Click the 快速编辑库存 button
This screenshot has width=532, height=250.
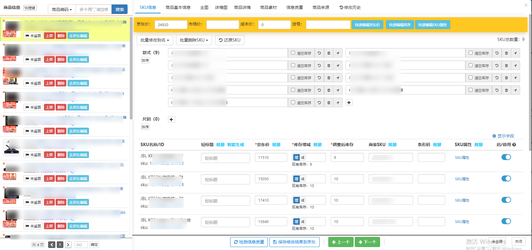399,25
